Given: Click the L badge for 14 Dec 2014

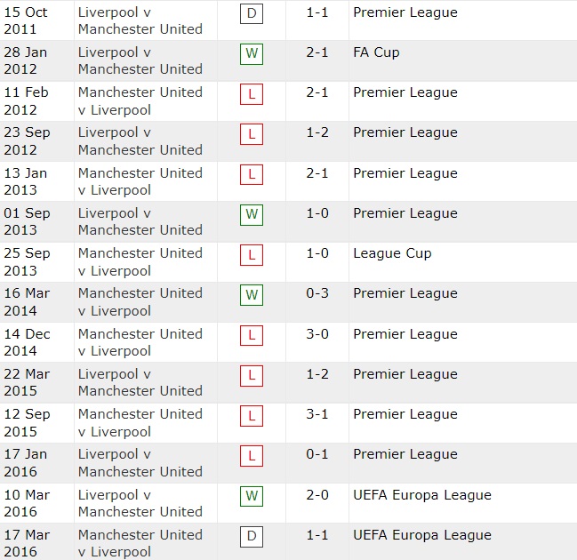Looking at the screenshot, I should pos(252,335).
